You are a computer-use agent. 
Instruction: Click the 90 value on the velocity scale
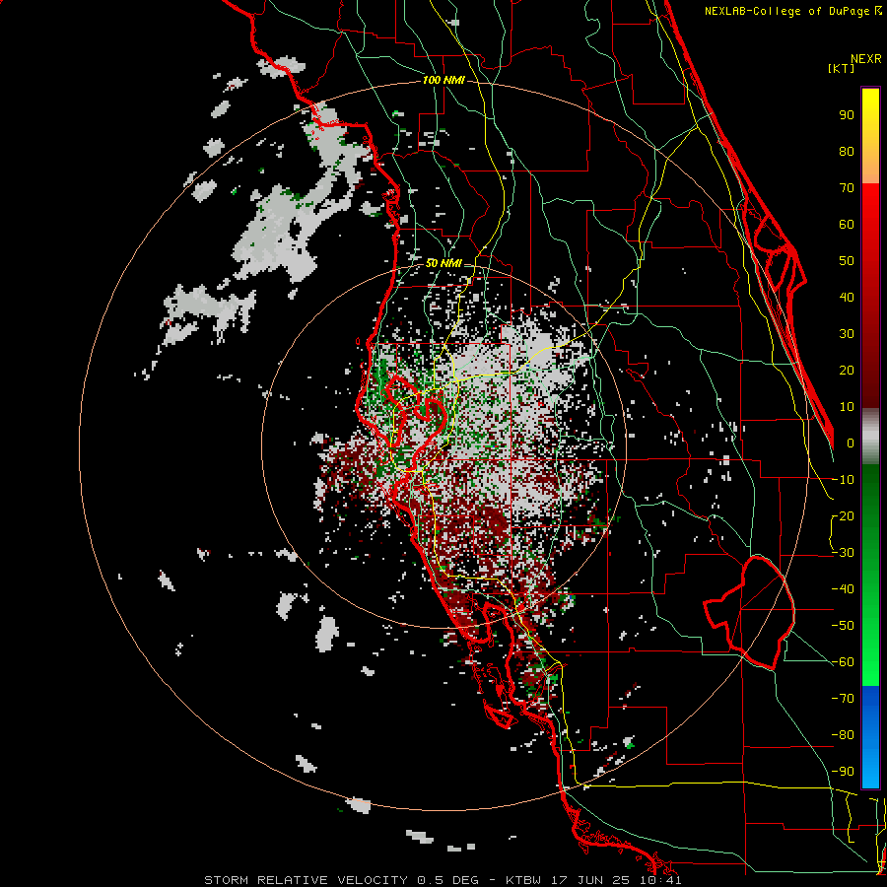pos(847,115)
